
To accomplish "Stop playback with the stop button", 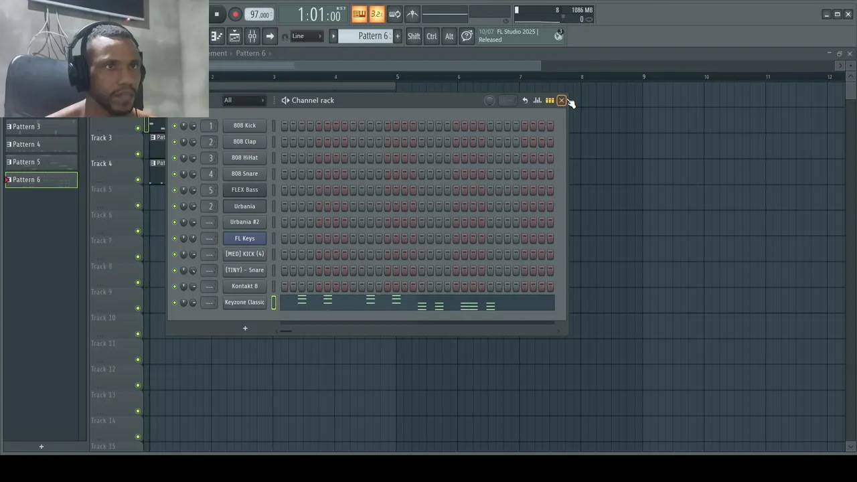I will 216,14.
